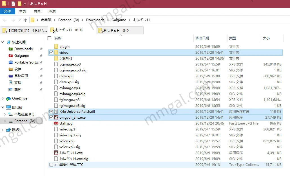Viewport: 290px width, 176px height.
Task: Open recent locations dropdown arrow
Action: click(x=20, y=20)
